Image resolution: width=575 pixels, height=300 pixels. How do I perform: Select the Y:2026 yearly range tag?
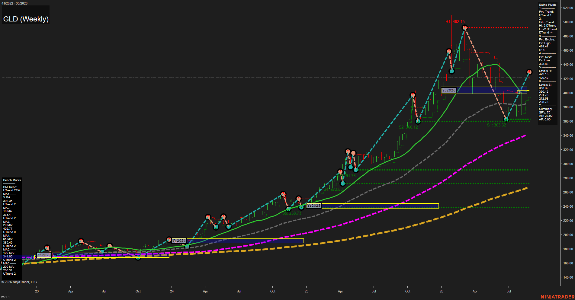coord(449,90)
